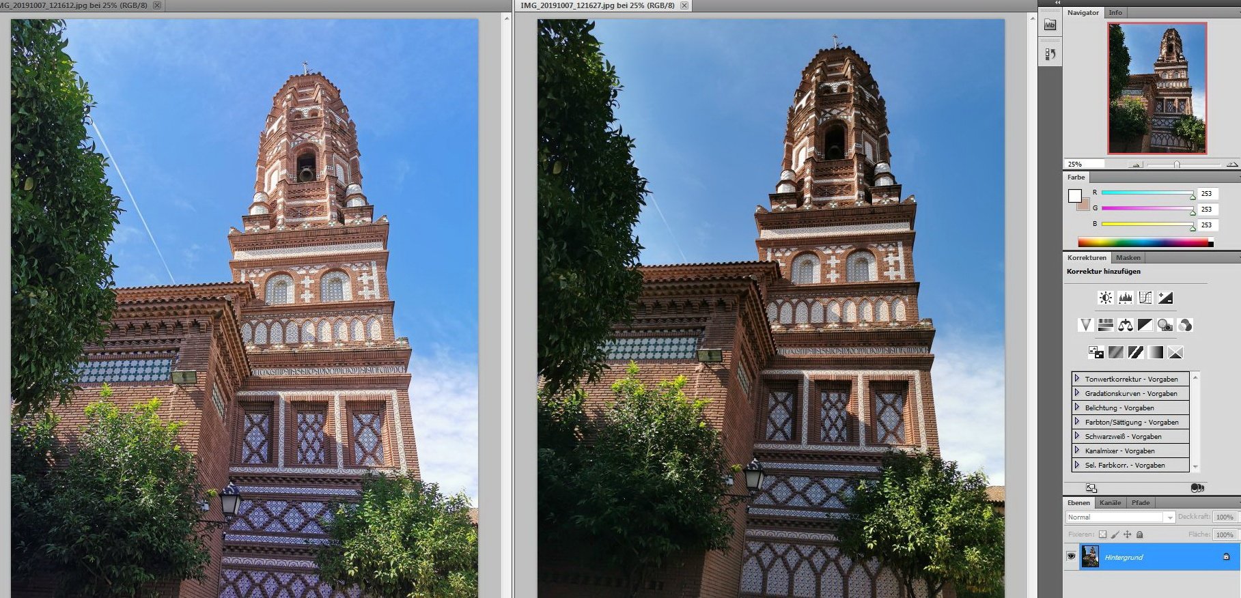Select the Ebenen tab
This screenshot has height=598, width=1241.
pyautogui.click(x=1079, y=502)
